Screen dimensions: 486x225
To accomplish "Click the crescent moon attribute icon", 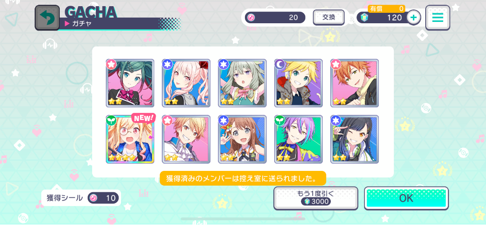I will (279, 64).
